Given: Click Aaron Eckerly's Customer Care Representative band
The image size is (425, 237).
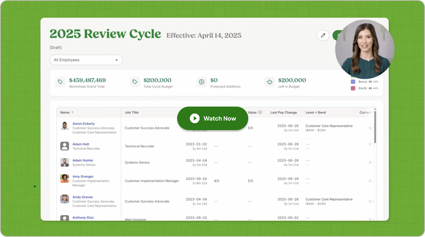Looking at the screenshot, I should click(329, 126).
